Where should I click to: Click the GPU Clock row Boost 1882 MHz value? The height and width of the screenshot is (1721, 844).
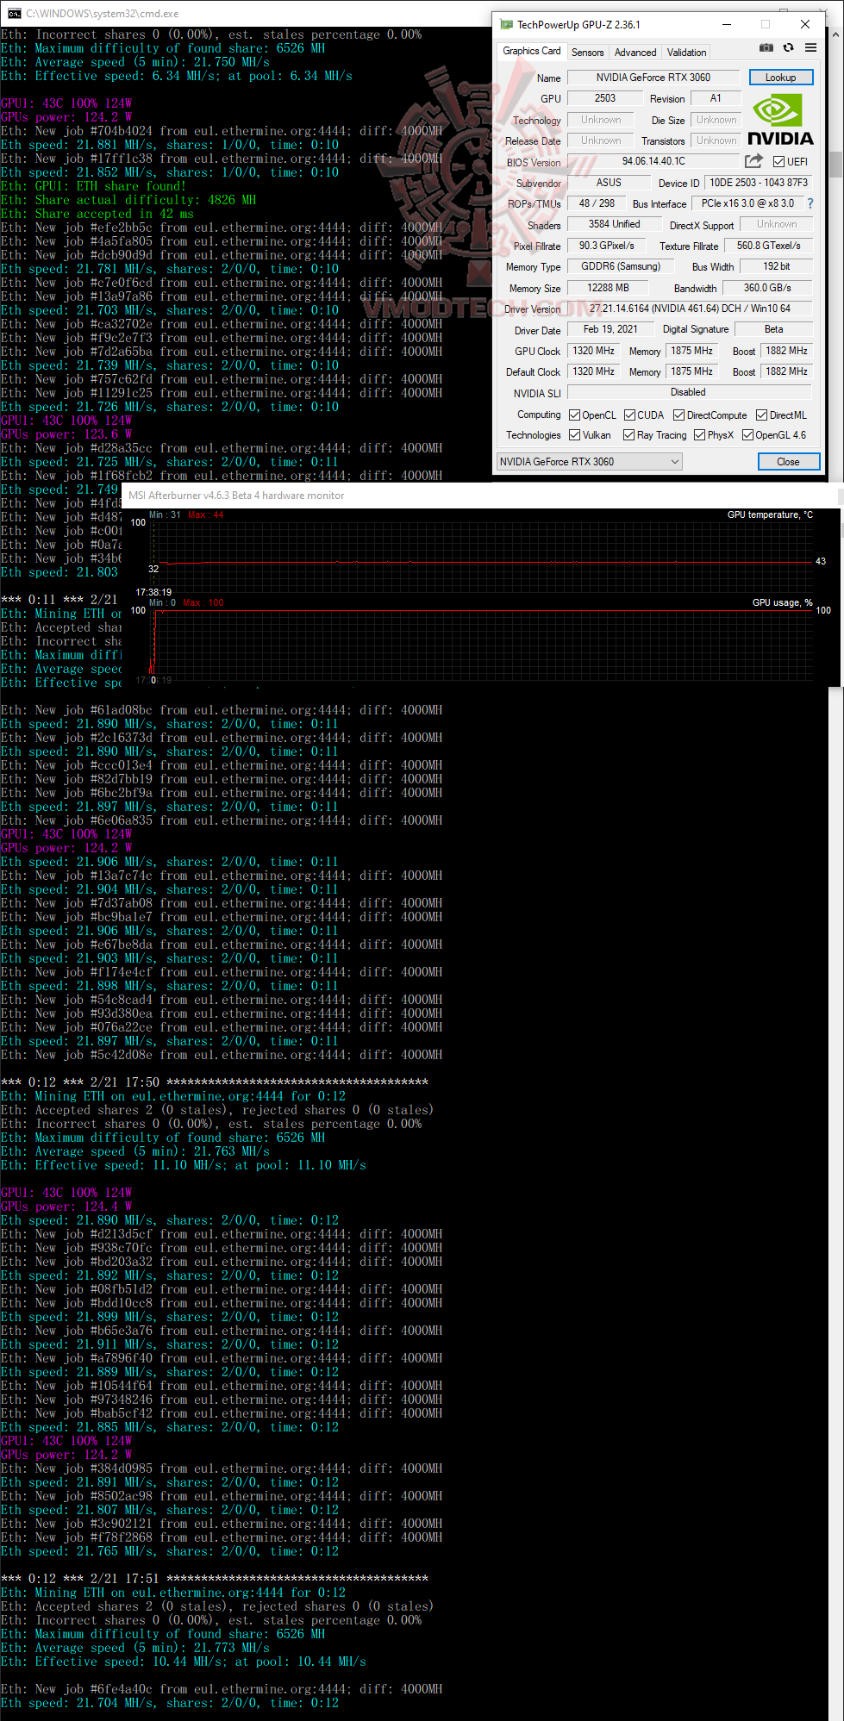pos(786,351)
